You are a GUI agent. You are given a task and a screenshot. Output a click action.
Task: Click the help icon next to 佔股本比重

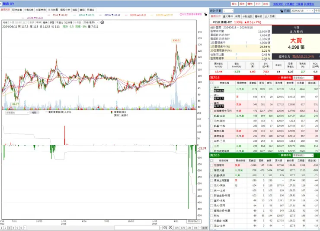[x=237, y=54]
